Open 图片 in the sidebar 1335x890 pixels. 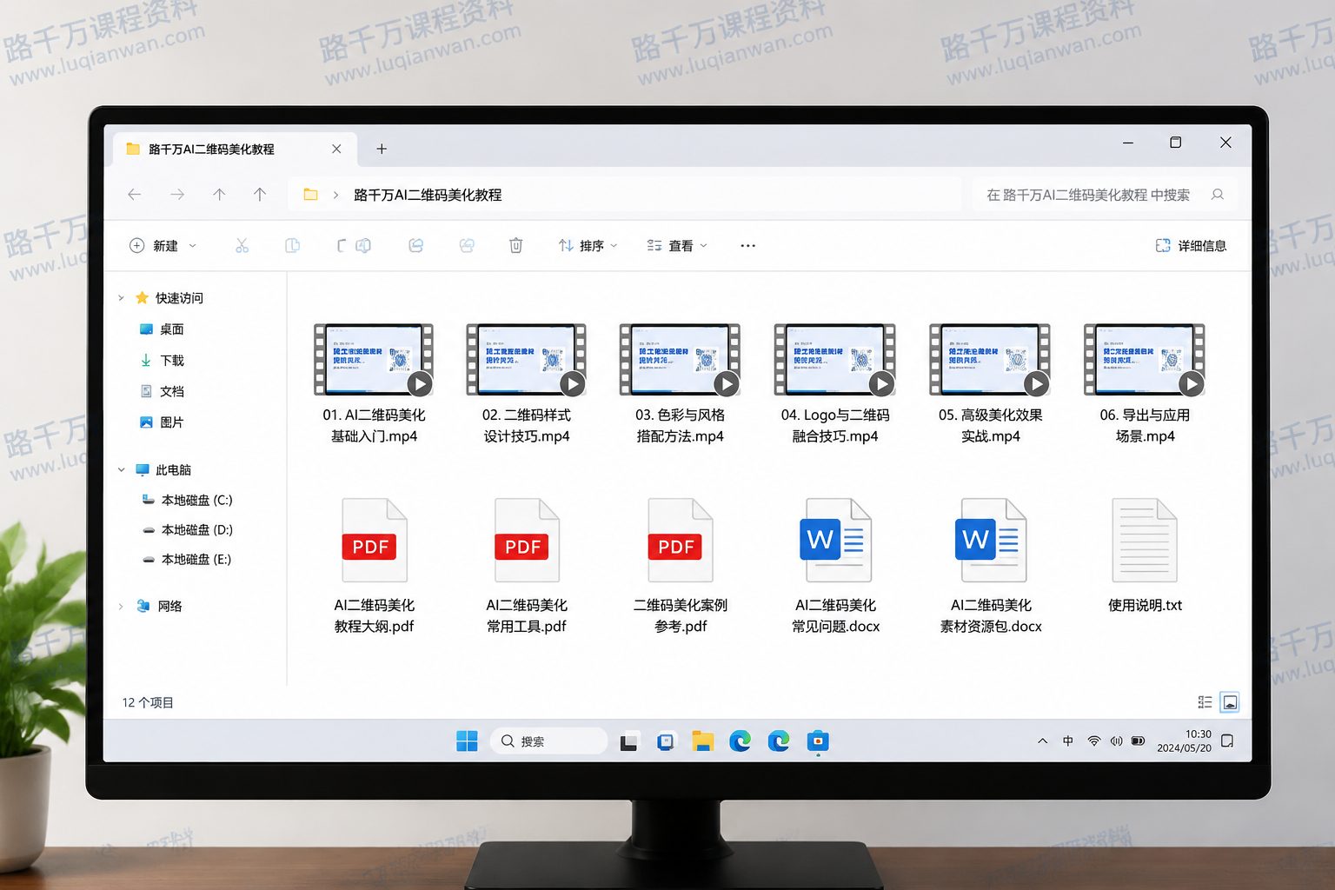162,422
